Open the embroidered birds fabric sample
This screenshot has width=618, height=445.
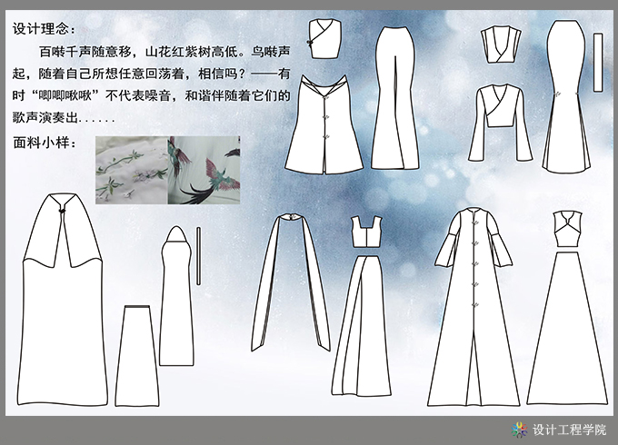coord(204,170)
